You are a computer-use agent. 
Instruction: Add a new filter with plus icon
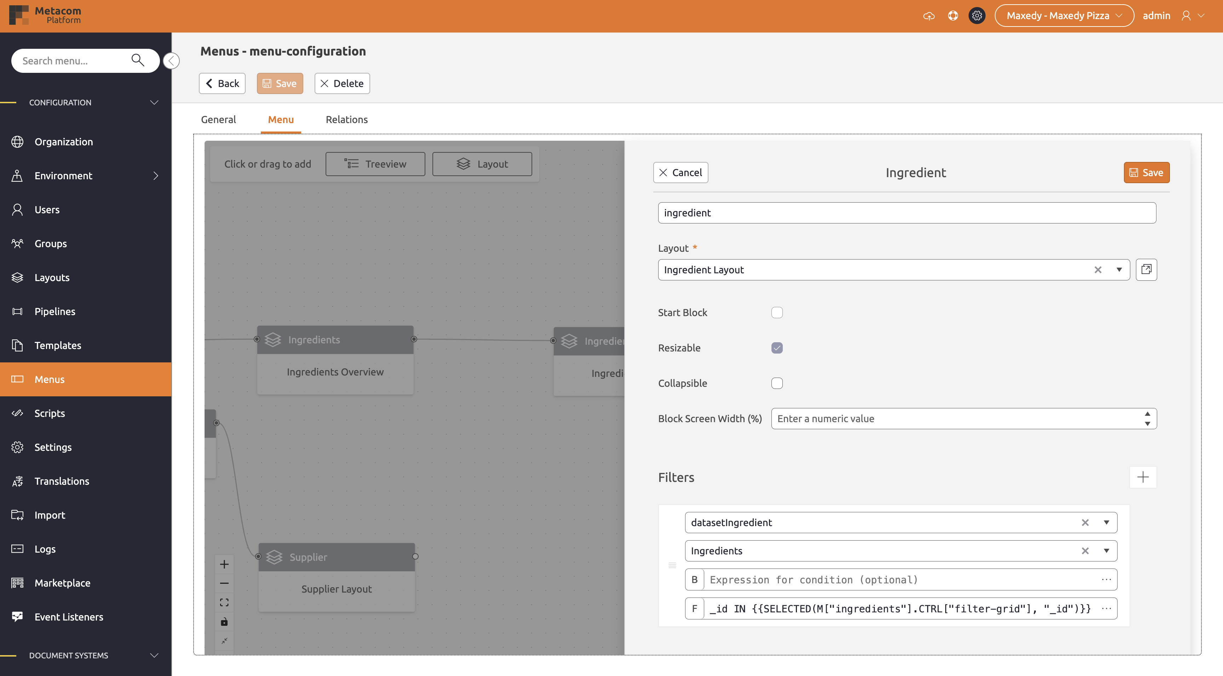[1143, 477]
